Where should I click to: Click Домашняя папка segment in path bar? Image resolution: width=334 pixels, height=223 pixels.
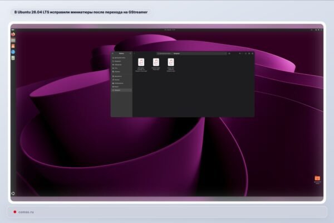click(164, 54)
